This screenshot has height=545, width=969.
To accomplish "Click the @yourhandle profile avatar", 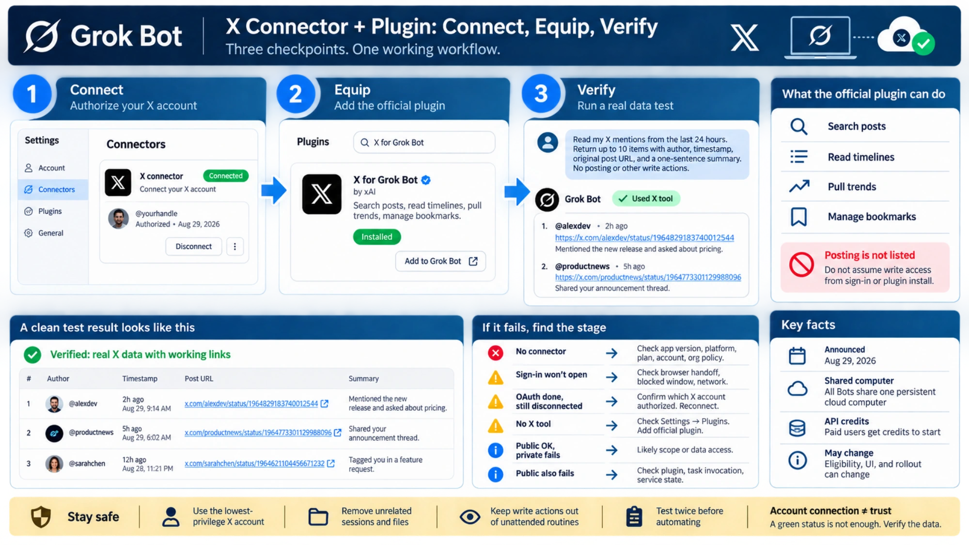I will point(118,218).
